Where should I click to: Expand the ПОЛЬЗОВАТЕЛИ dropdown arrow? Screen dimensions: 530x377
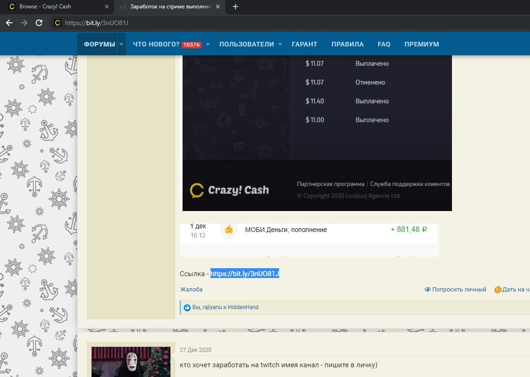(x=280, y=44)
